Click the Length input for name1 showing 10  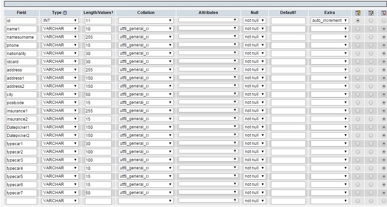click(x=98, y=29)
